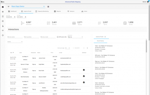Open the Darren user account icon
Screen dimensions: 150x95
click(x=148, y=2)
